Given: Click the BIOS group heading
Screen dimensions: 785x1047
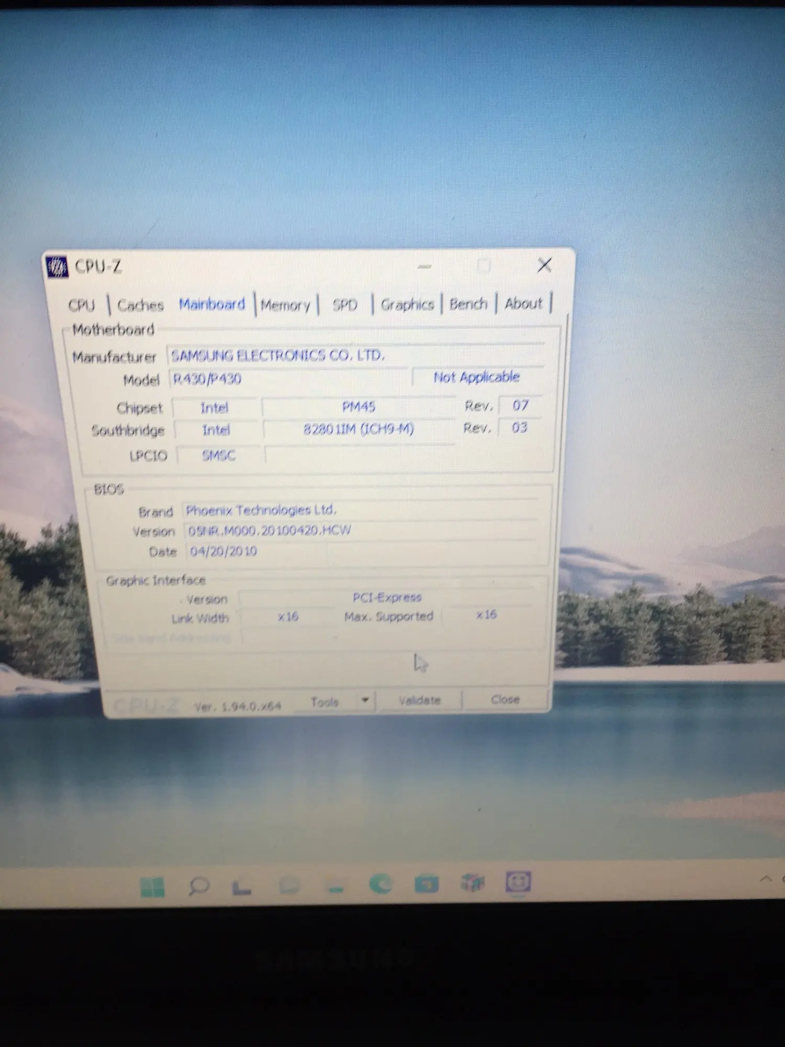Looking at the screenshot, I should coord(108,489).
